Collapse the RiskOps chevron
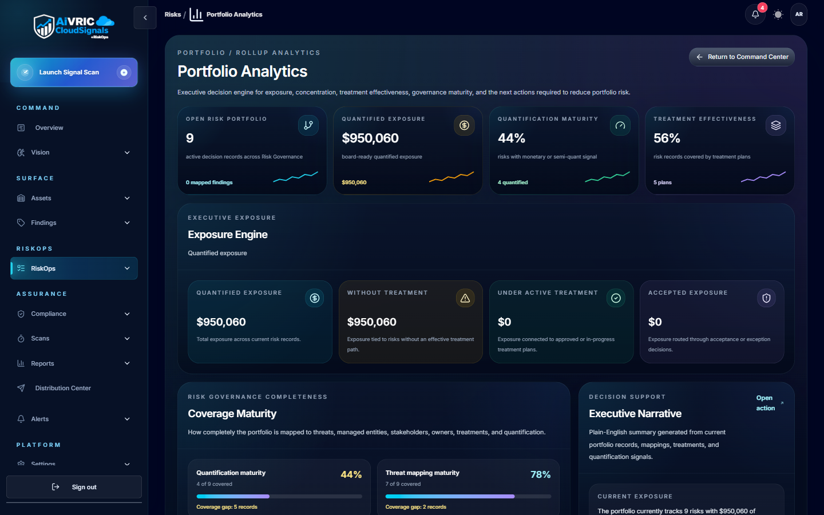Viewport: 824px width, 515px height. click(127, 268)
